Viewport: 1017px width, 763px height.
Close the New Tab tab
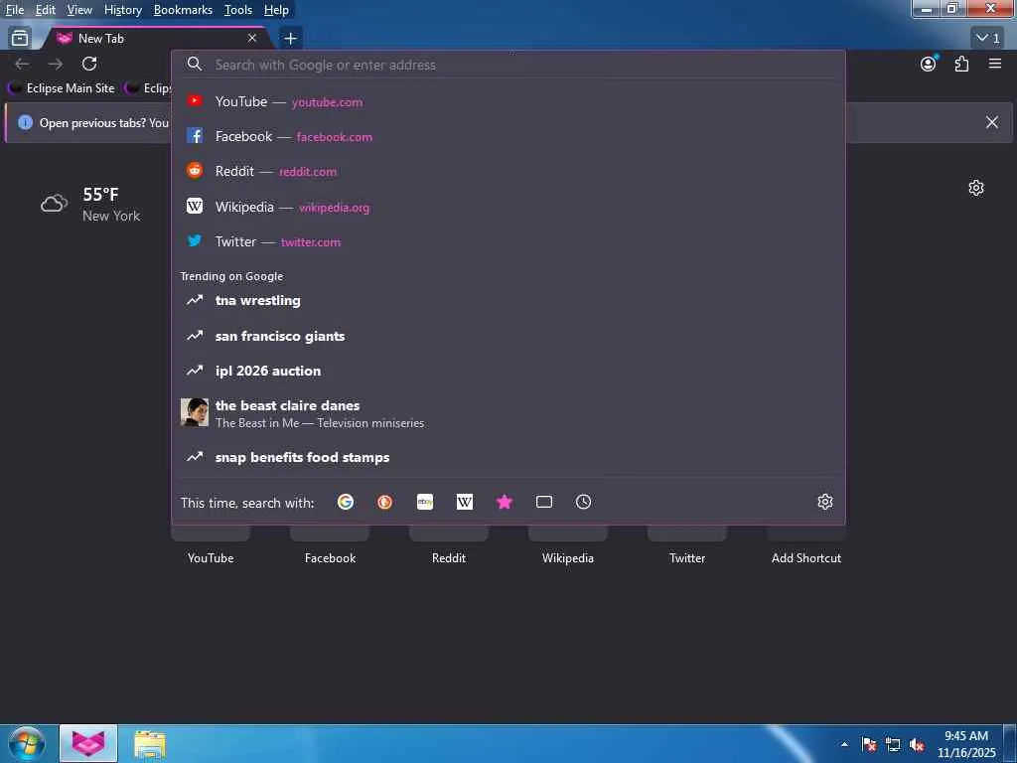pyautogui.click(x=252, y=39)
